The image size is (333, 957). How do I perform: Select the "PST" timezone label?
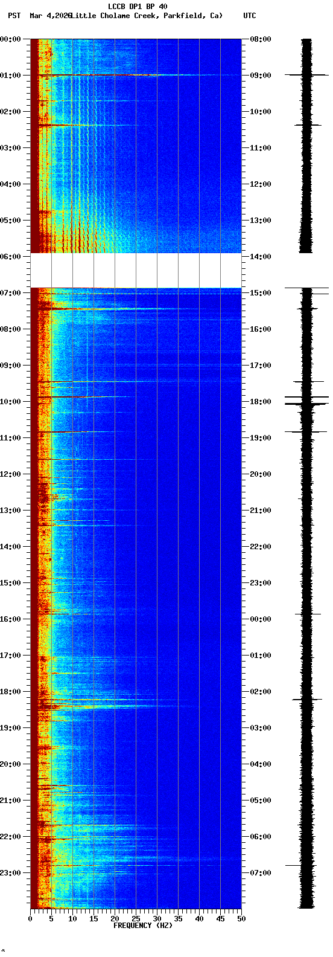pos(14,15)
